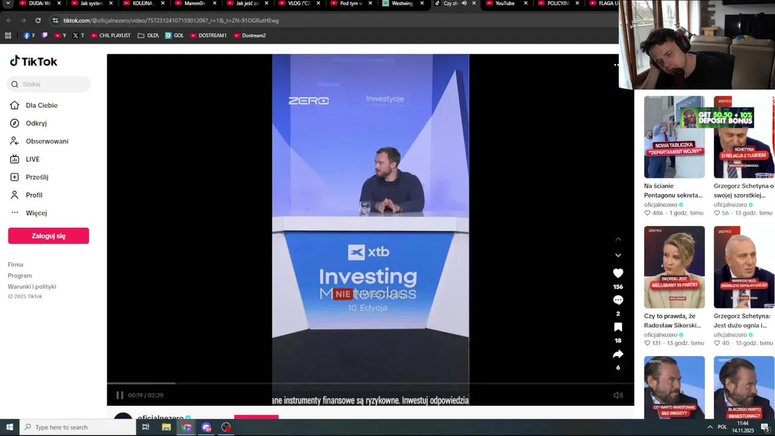Viewport: 775px width, 436px height.
Task: Open video options three-dots menu
Action: coord(616,65)
